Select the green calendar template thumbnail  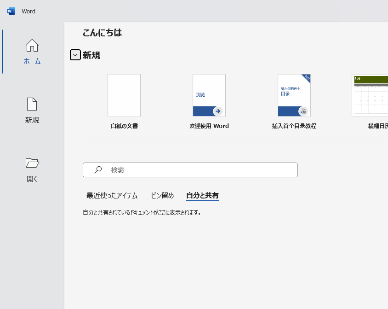(370, 95)
